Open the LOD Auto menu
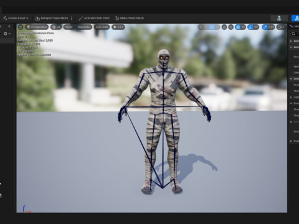The width and height of the screenshot is (299, 224). click(x=102, y=27)
